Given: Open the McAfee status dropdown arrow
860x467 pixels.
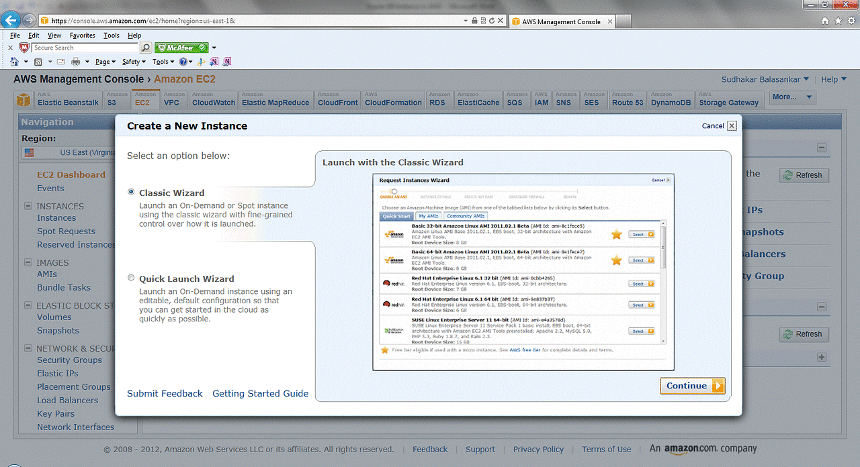Looking at the screenshot, I should pos(214,48).
